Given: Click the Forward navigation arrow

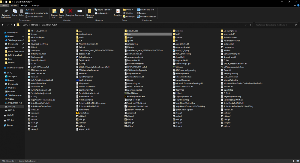Looking at the screenshot, I should (7, 25).
